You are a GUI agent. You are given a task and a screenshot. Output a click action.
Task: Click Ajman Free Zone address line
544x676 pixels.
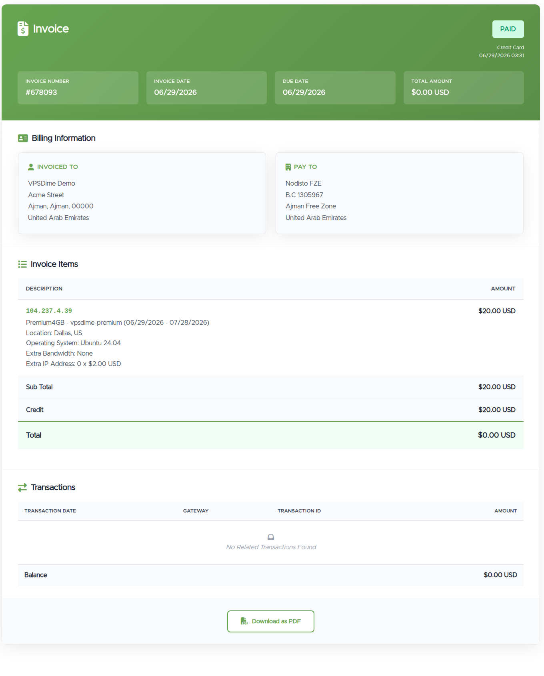[x=311, y=206]
